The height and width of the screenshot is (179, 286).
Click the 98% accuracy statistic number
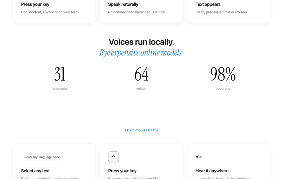[223, 74]
